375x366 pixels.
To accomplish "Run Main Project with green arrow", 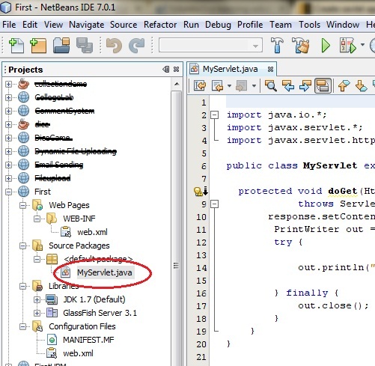I will point(326,46).
